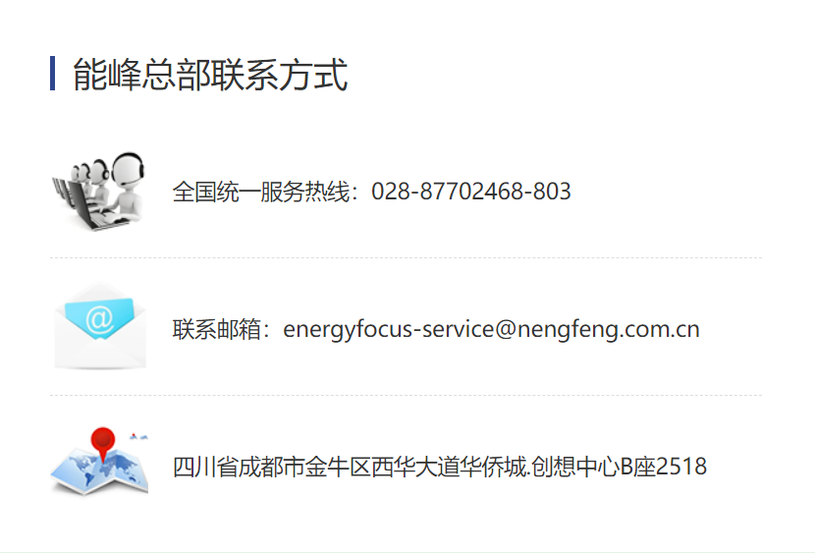The image size is (815, 553).
Task: Click the red pin on the map
Action: point(103,443)
